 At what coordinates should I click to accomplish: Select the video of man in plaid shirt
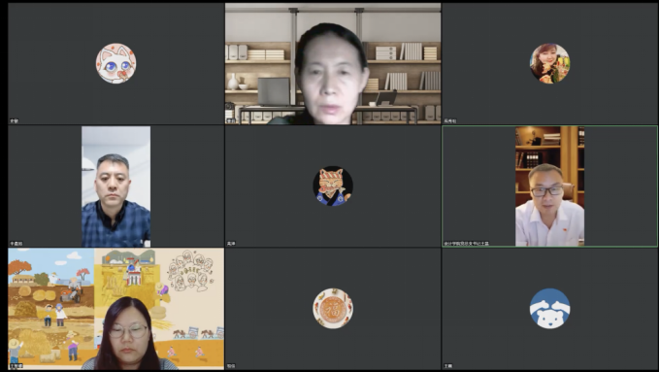pos(115,186)
